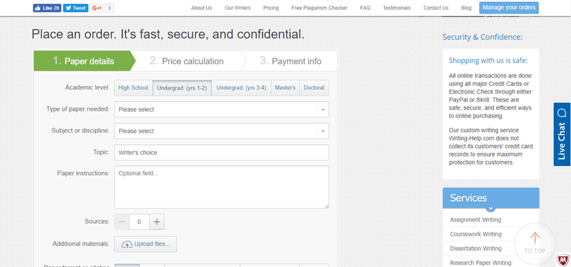571x267 pixels.
Task: Click the Twitter Tweet button
Action: tap(76, 8)
